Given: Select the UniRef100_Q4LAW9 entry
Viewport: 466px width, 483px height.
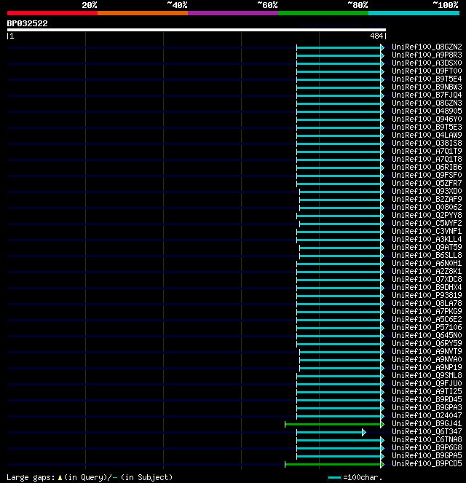Looking at the screenshot, I should point(427,135).
